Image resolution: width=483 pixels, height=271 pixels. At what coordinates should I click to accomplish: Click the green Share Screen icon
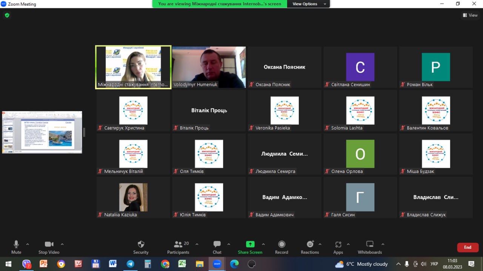click(250, 244)
